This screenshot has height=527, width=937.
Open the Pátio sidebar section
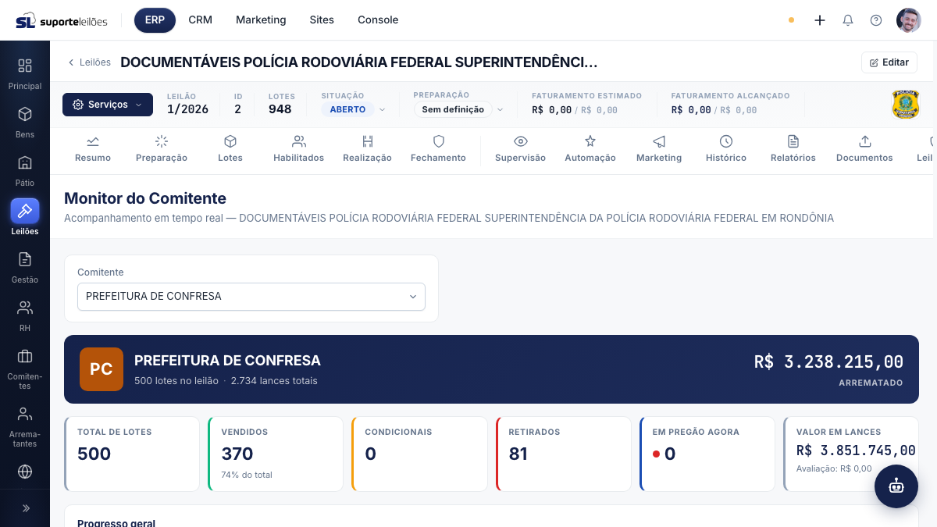pos(25,170)
